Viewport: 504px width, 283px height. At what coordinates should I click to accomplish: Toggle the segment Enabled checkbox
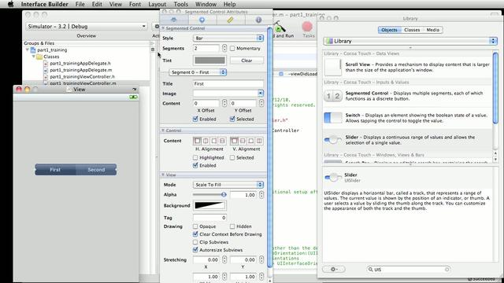(195, 119)
